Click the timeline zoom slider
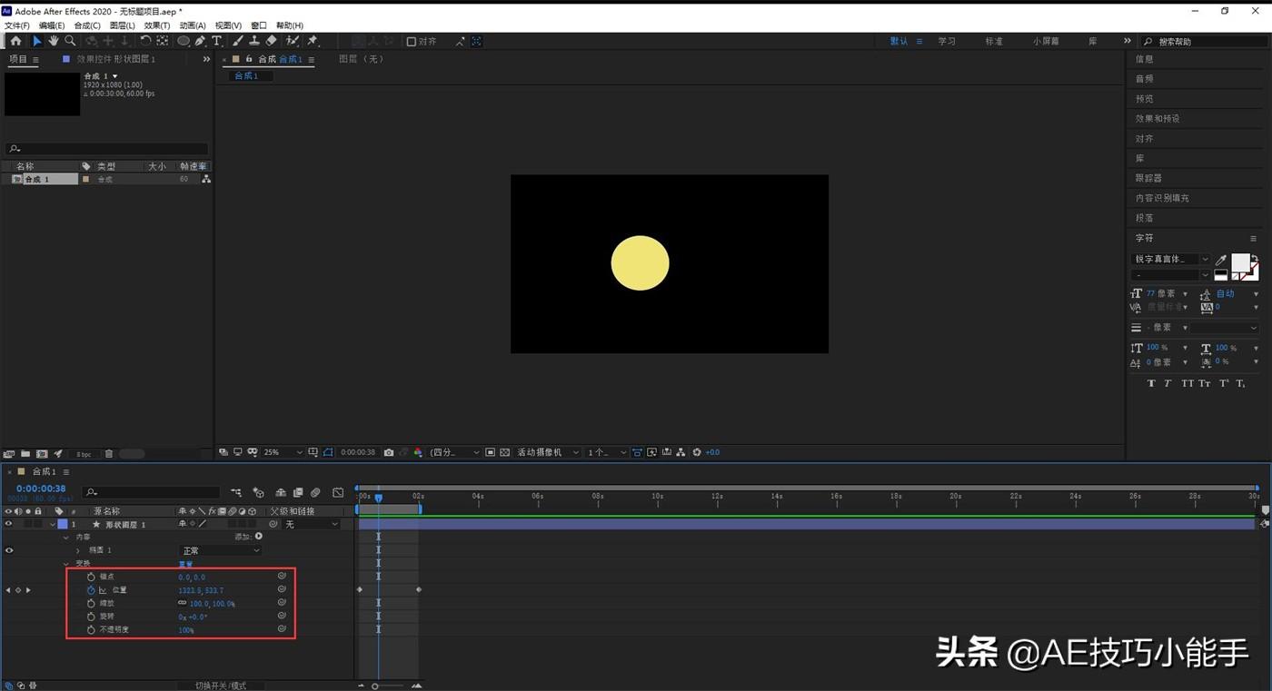The width and height of the screenshot is (1272, 691). click(387, 686)
